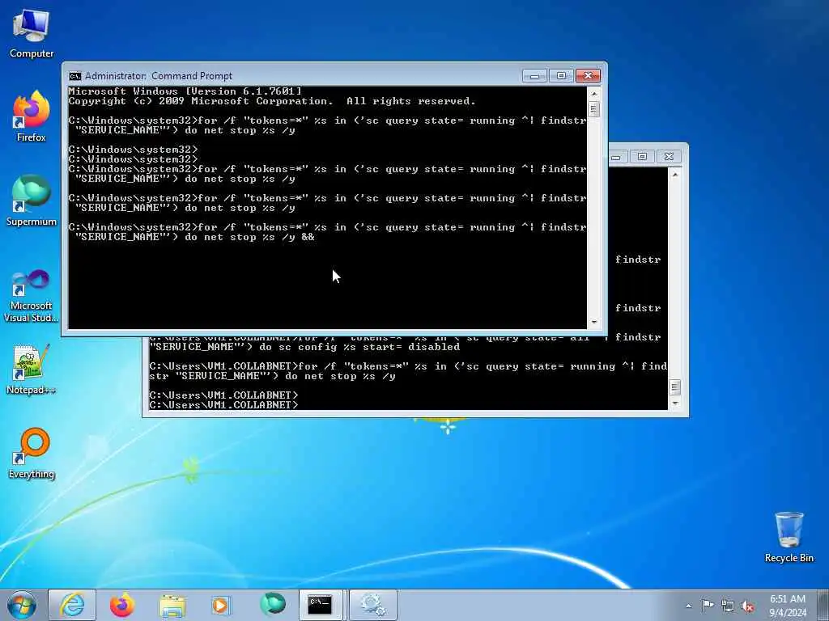Click the muted volume tray icon

pos(747,606)
